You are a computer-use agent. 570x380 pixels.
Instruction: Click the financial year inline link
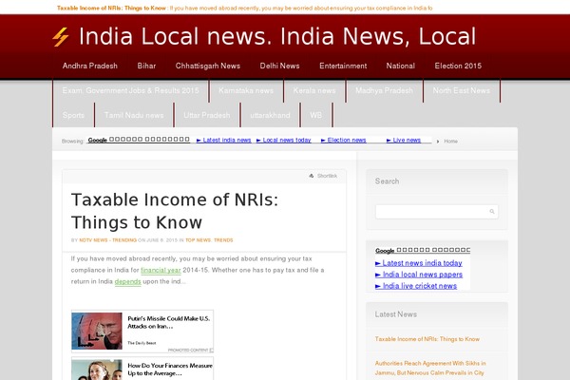click(x=161, y=270)
